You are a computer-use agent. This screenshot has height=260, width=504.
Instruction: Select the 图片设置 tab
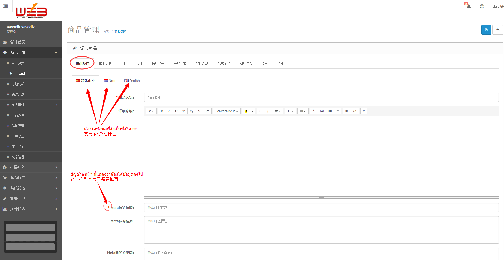pos(246,64)
